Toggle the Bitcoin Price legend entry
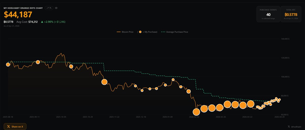The image size is (305, 130). pos(125,32)
